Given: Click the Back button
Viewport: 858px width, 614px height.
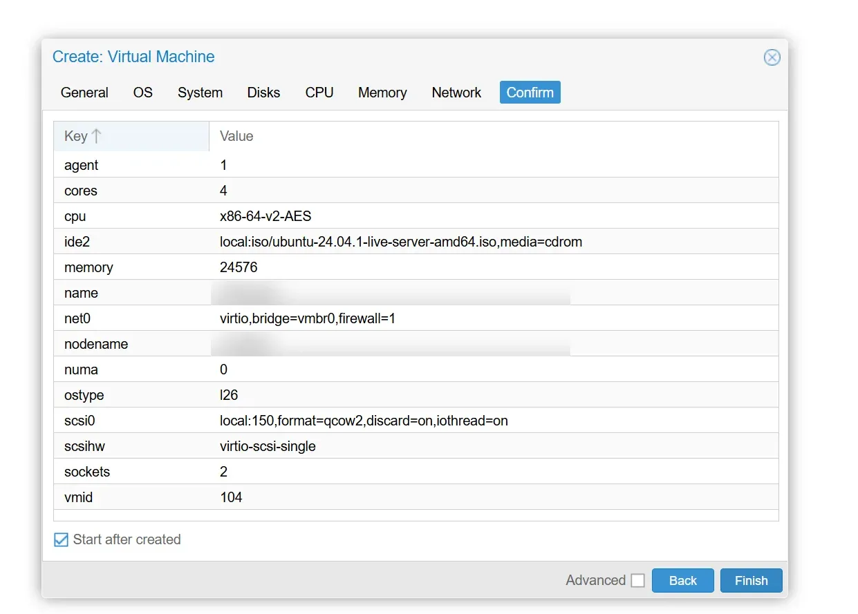Looking at the screenshot, I should pyautogui.click(x=682, y=581).
